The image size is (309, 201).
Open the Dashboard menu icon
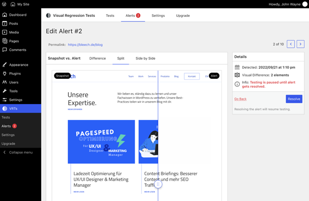tap(5, 15)
